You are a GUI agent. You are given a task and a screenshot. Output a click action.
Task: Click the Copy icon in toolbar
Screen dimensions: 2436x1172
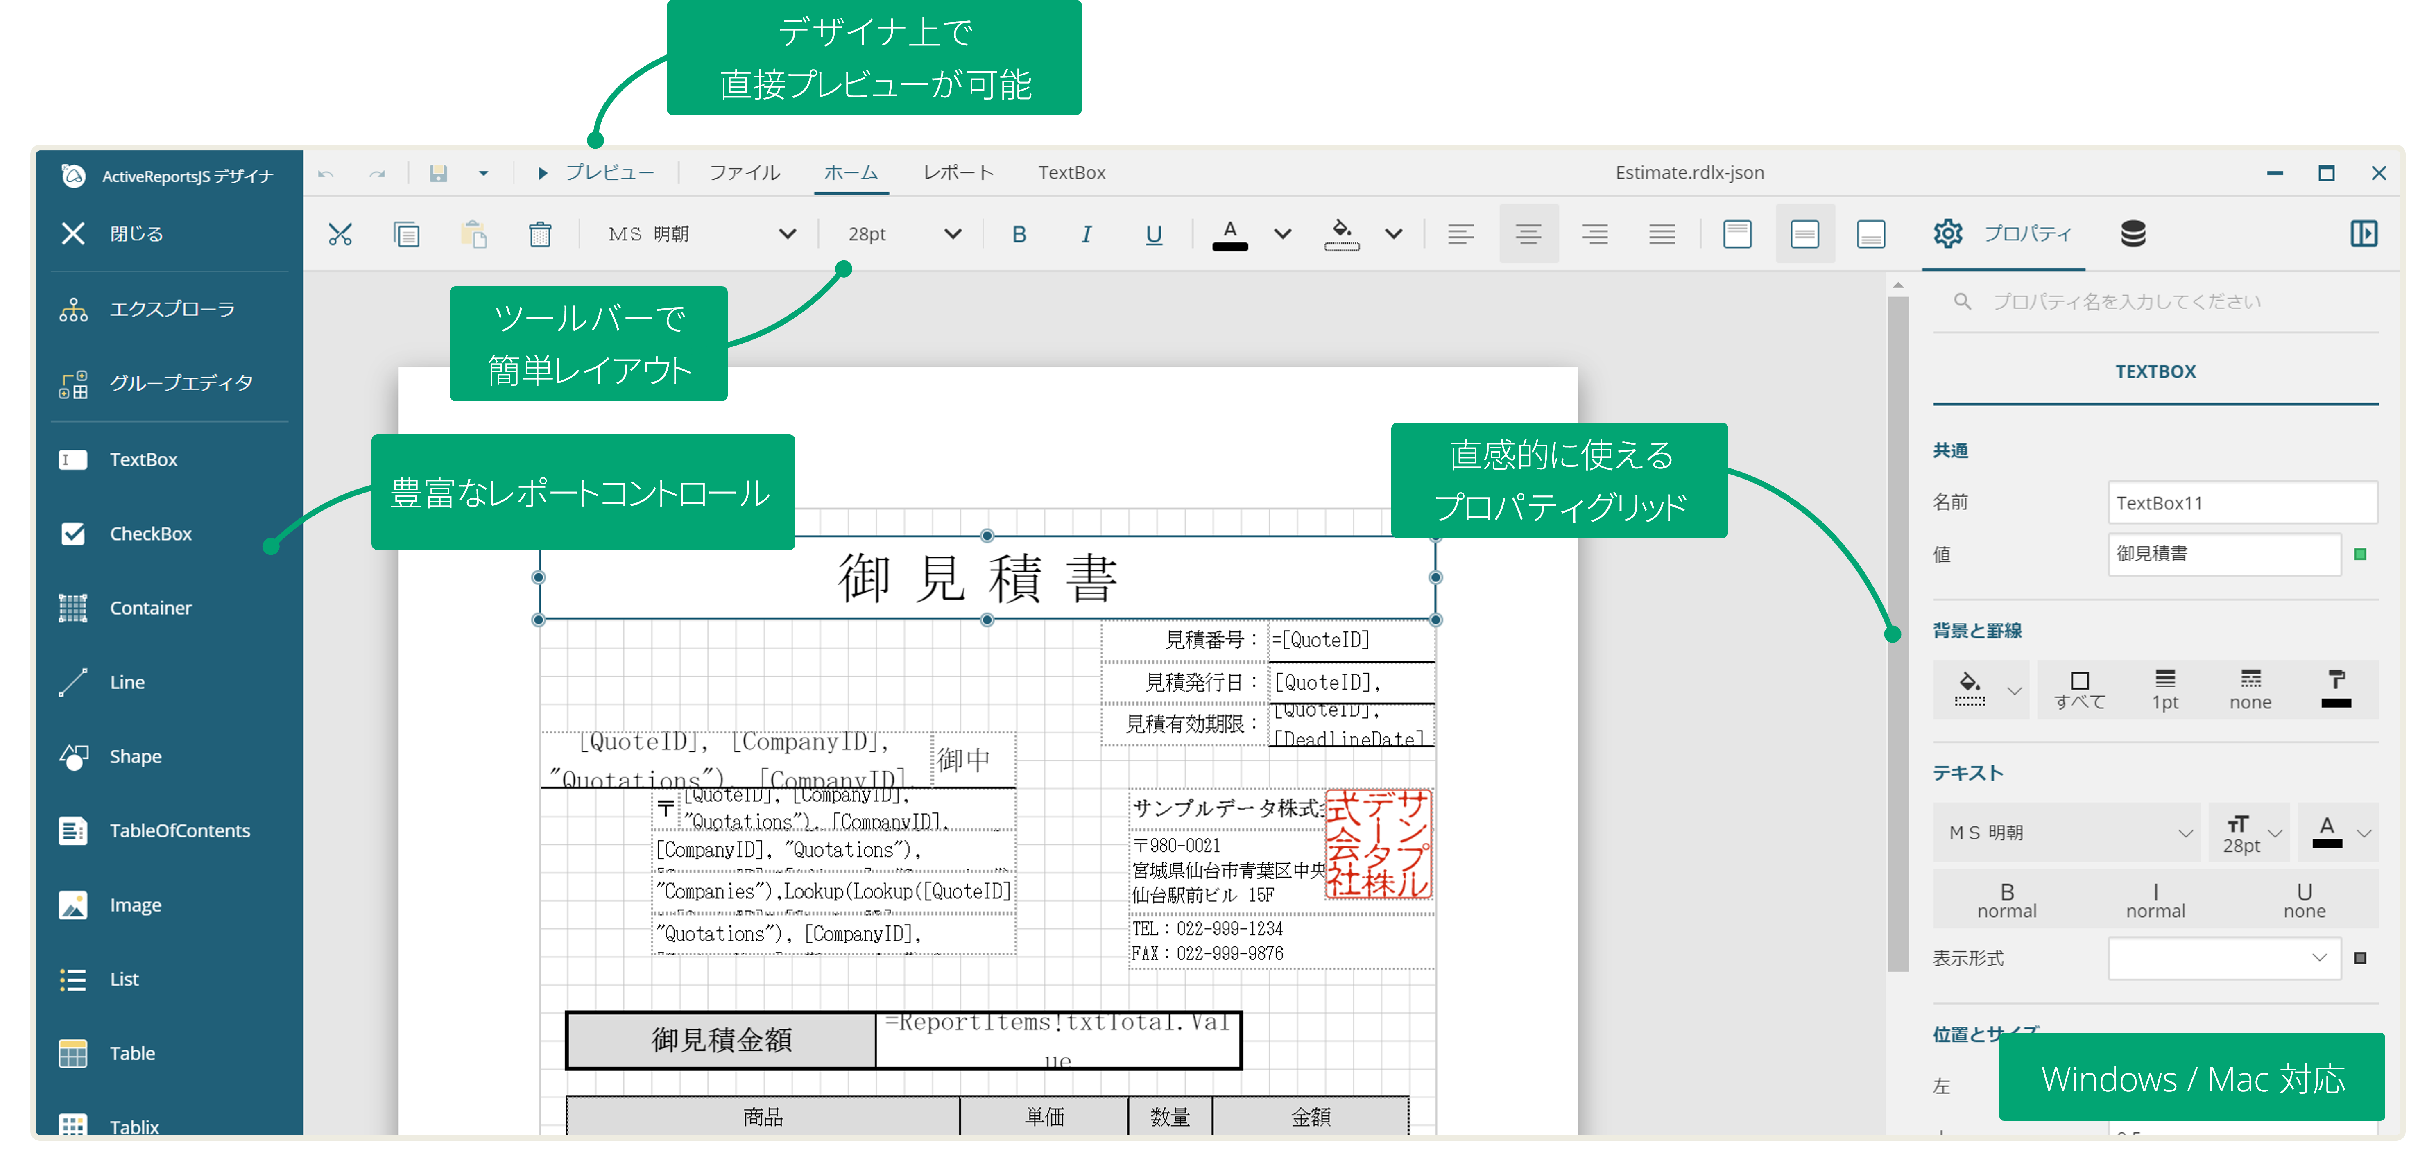click(407, 234)
